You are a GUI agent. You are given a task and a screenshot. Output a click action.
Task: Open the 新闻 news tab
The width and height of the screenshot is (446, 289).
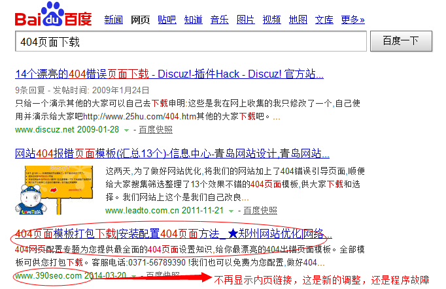(x=113, y=20)
